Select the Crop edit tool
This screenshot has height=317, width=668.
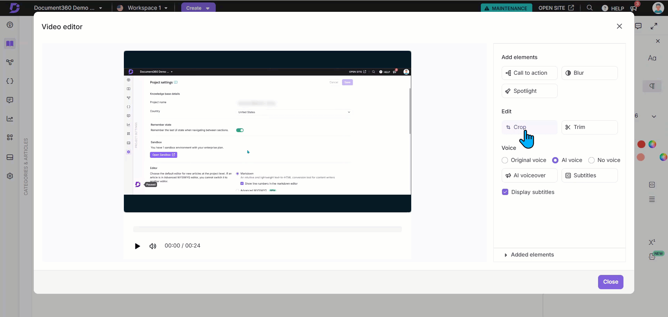[x=530, y=127]
